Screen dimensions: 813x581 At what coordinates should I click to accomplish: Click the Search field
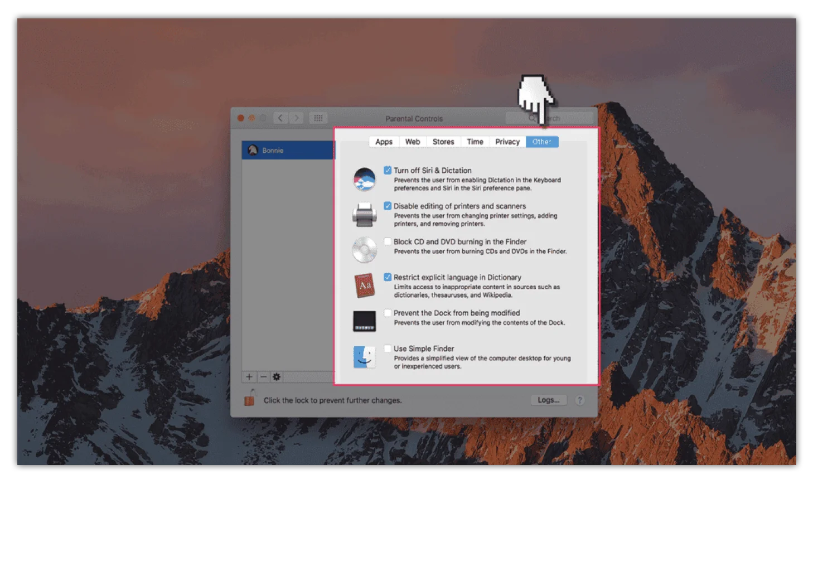[x=549, y=118]
